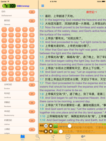The image size is (106, 141).
Task: Tap the green chevron icon in top audio row
Action: (56, 126)
